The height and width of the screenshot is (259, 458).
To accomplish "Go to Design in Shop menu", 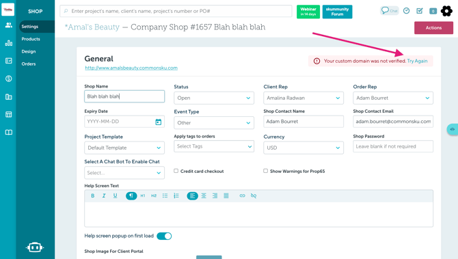I will click(29, 51).
